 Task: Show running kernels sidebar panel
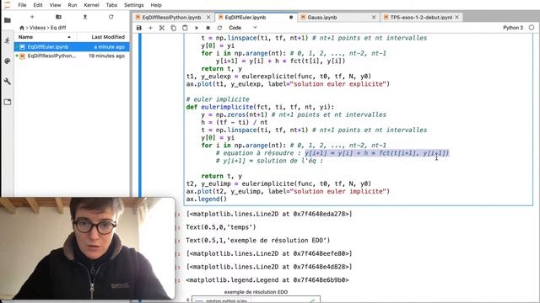coord(8,40)
